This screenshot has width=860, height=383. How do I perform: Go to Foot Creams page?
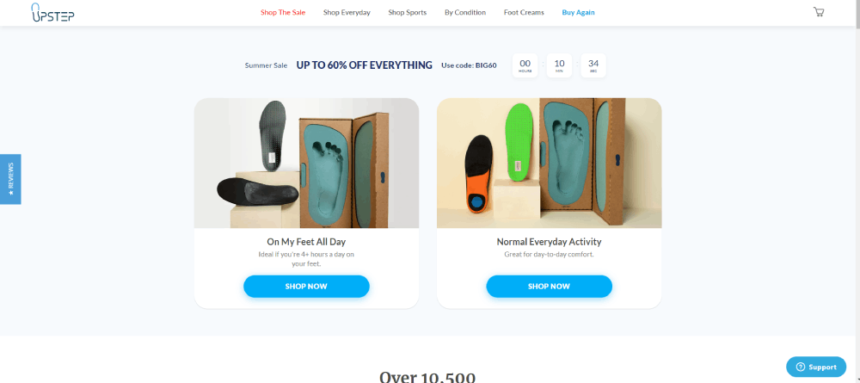pyautogui.click(x=524, y=12)
